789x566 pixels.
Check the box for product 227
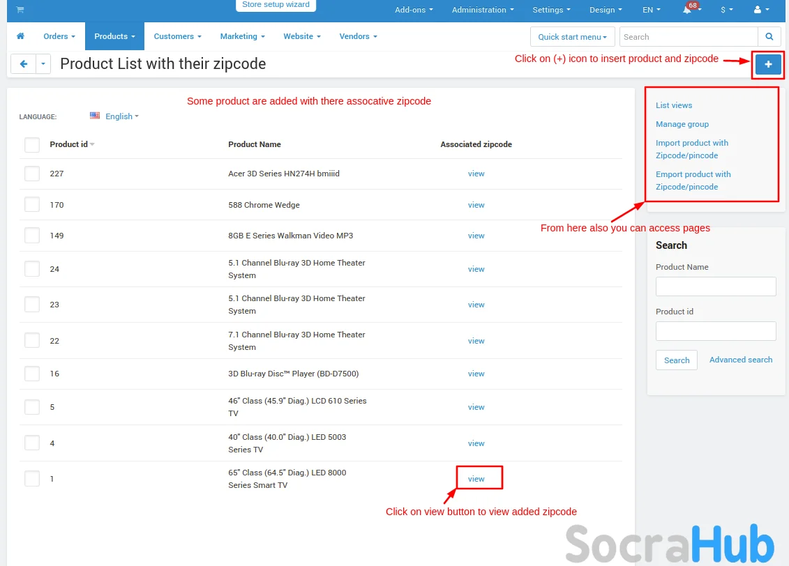click(32, 174)
